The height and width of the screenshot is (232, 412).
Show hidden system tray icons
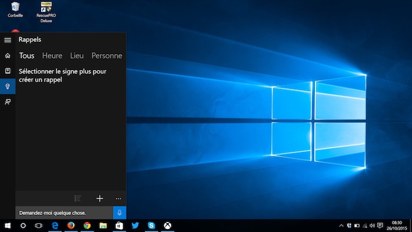pyautogui.click(x=341, y=226)
